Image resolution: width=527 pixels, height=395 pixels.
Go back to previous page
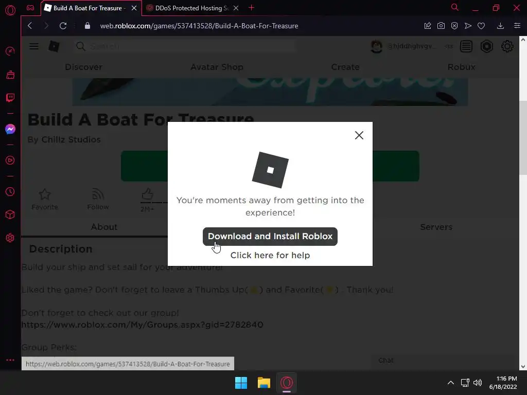(x=30, y=26)
